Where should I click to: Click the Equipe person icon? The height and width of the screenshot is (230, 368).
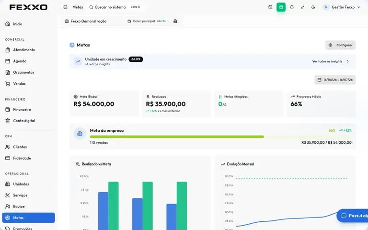tap(8, 207)
